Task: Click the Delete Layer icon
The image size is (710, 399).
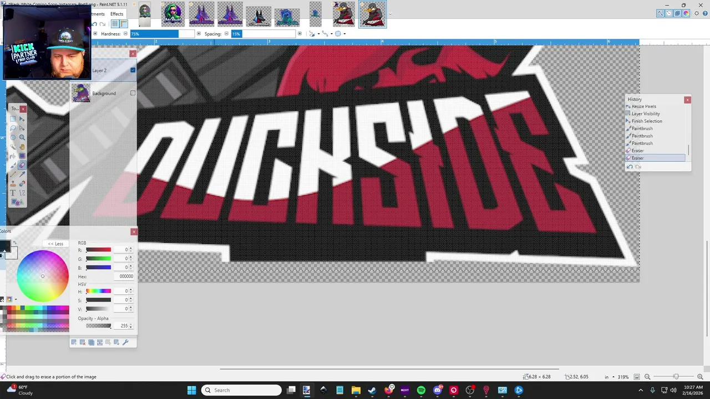Action: [x=83, y=342]
